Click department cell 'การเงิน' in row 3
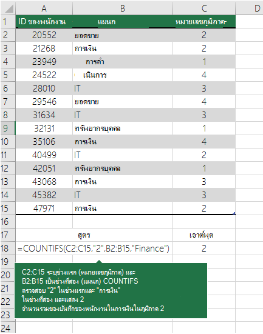 point(123,48)
